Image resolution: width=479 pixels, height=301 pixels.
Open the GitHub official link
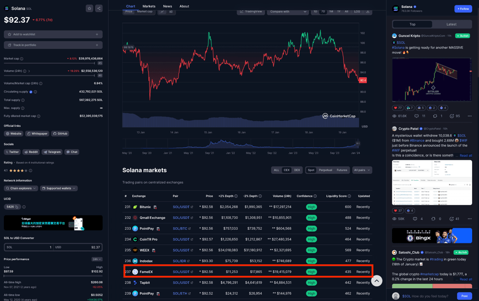pyautogui.click(x=60, y=133)
